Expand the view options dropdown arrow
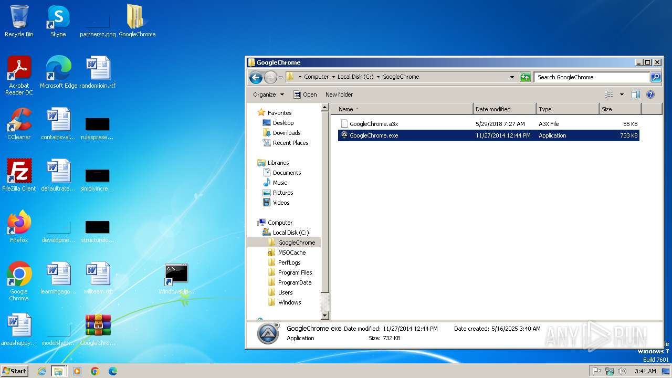Screen dimensions: 672x378 coord(622,94)
